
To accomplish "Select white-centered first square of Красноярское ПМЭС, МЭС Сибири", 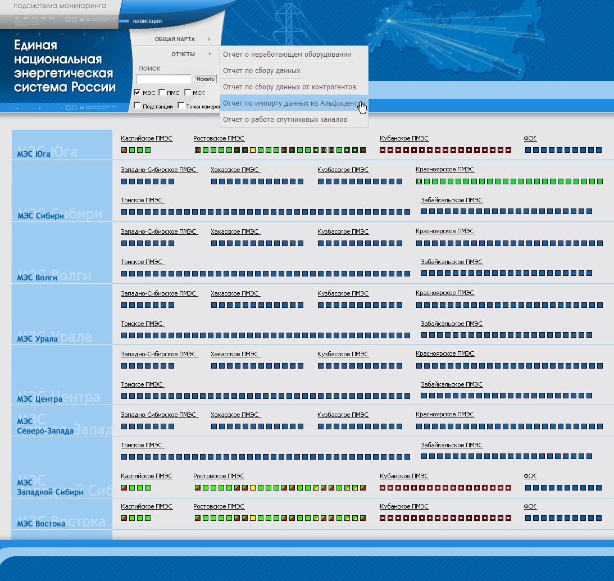I will [x=419, y=181].
